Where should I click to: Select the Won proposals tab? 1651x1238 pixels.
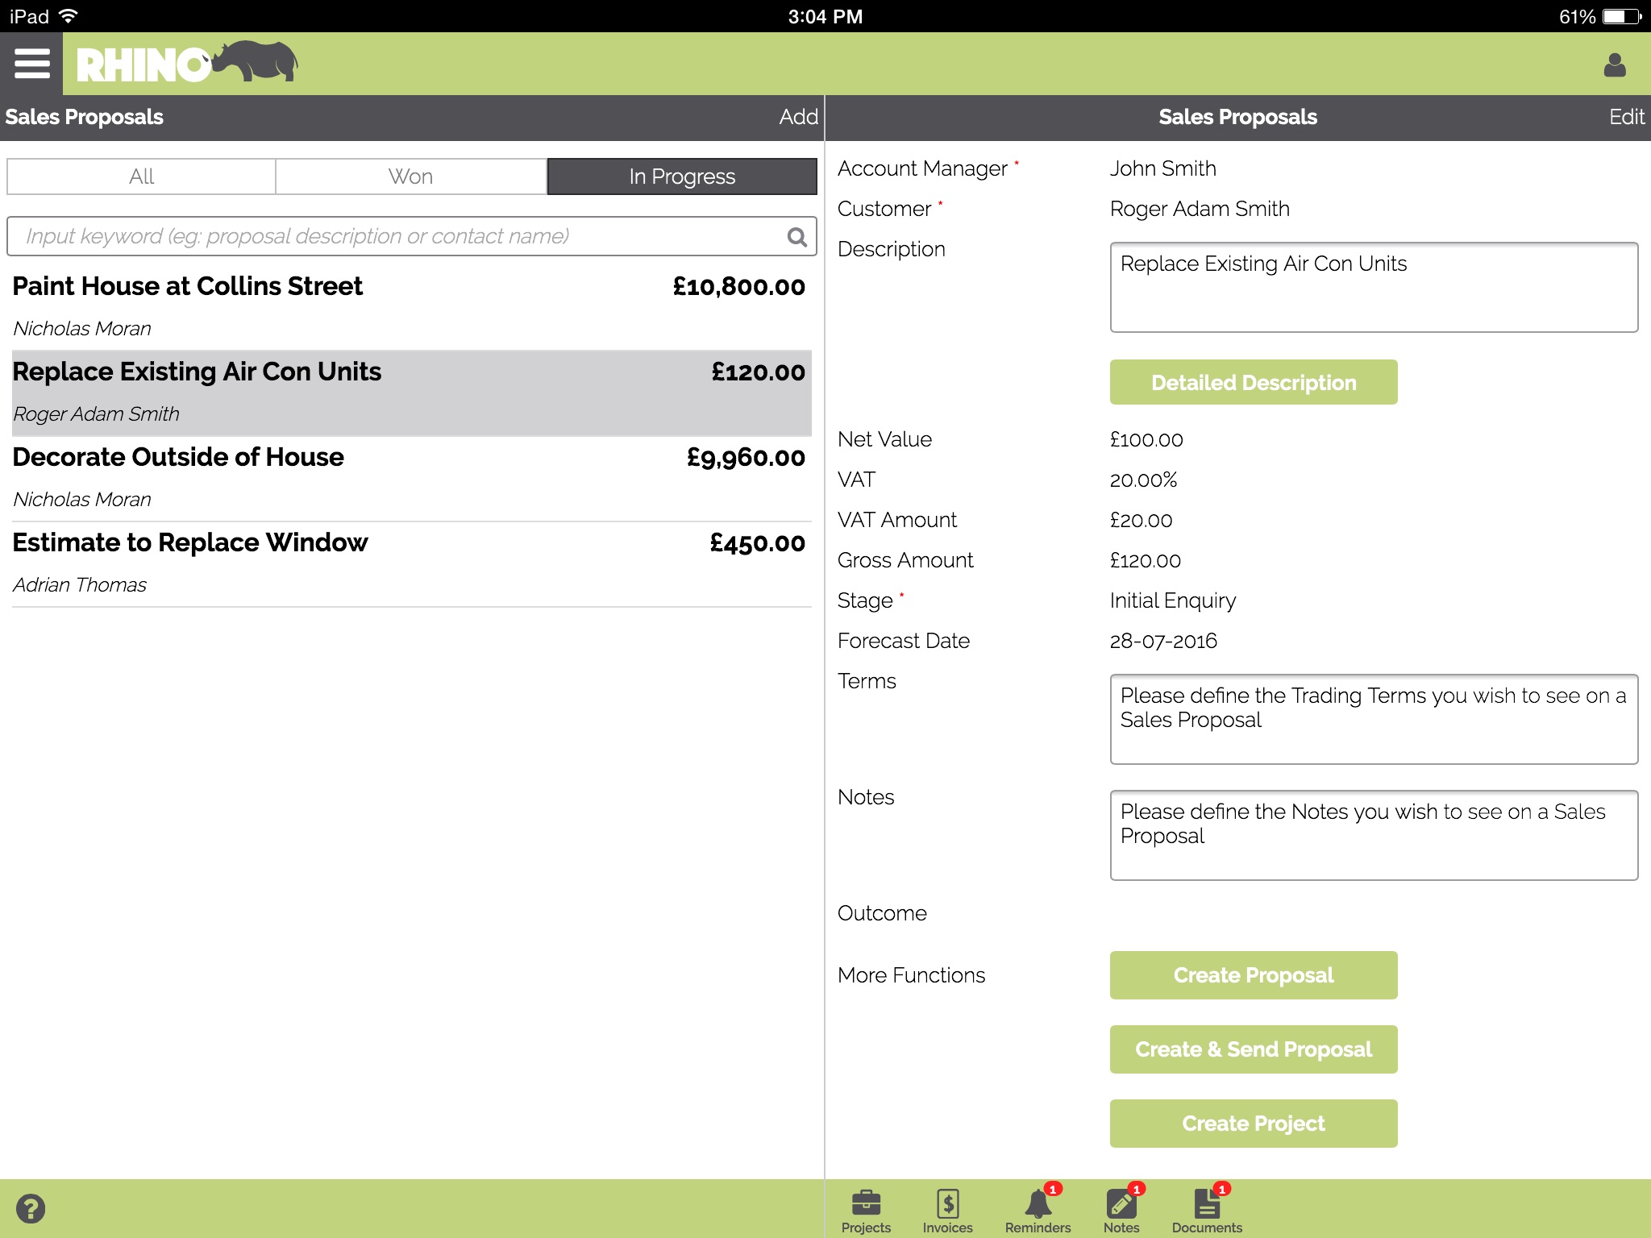click(411, 176)
